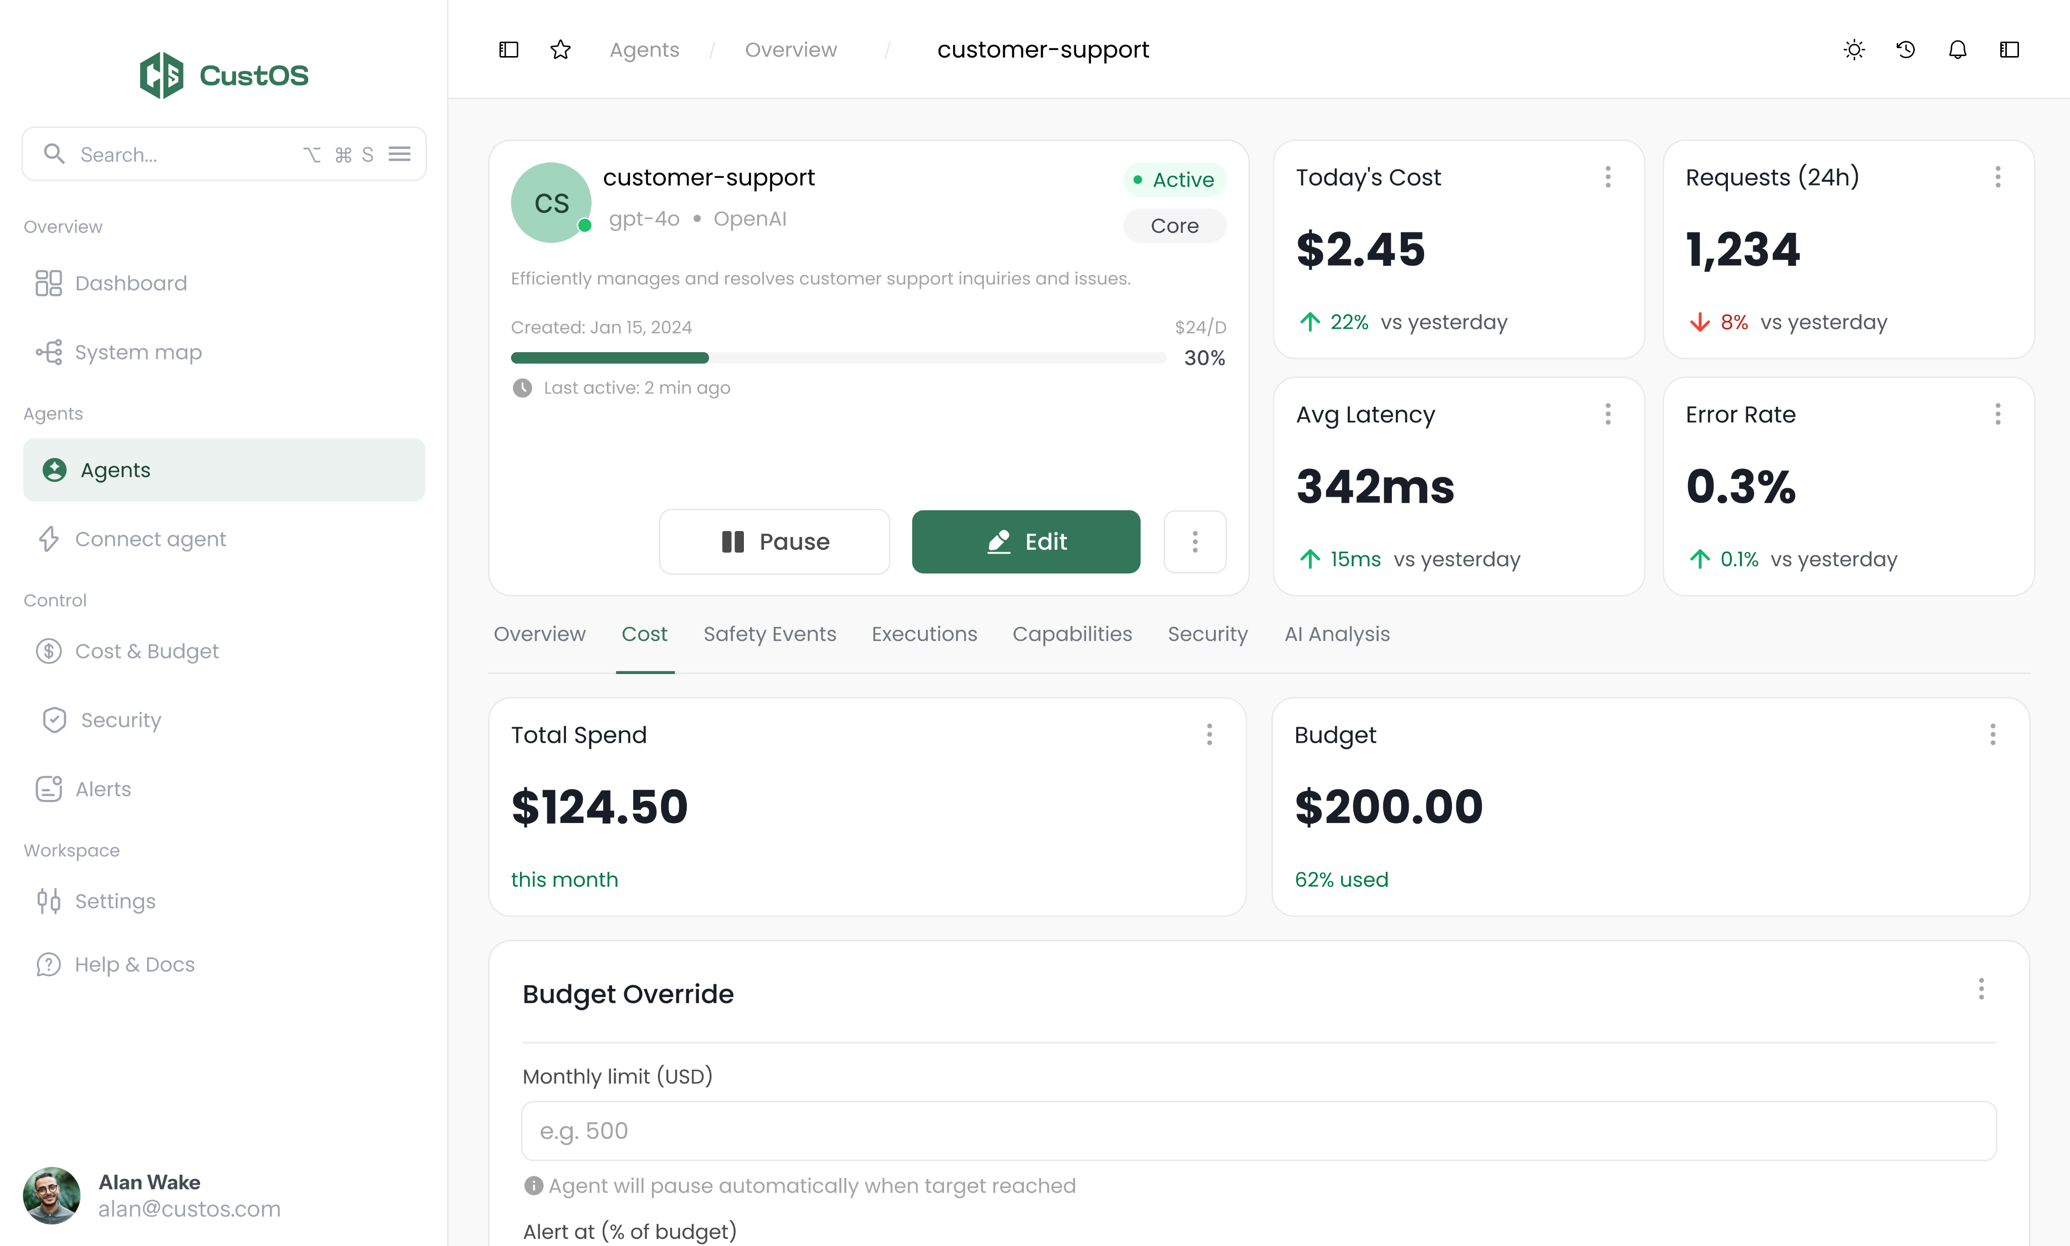This screenshot has width=2070, height=1246.
Task: Click the customer-support breadcrumb title
Action: click(x=1043, y=50)
